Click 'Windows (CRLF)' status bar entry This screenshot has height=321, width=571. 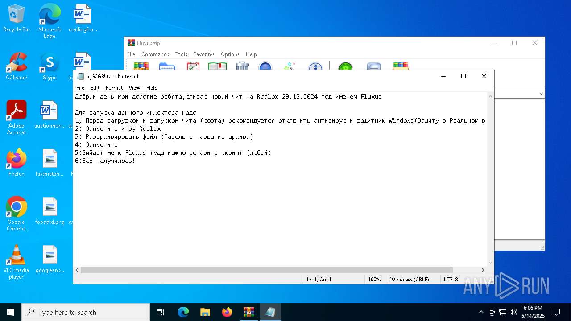click(410, 280)
